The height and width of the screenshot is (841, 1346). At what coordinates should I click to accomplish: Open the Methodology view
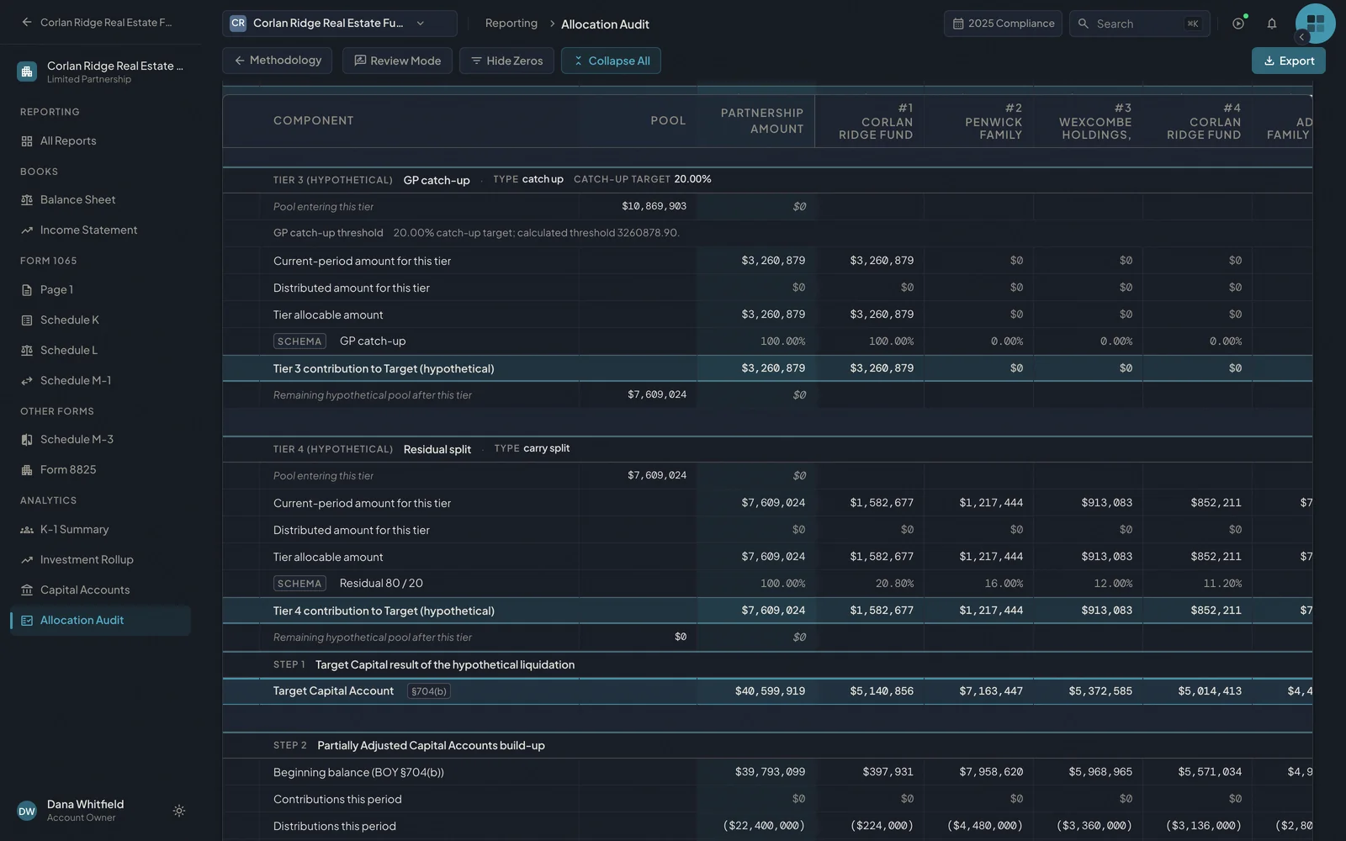(x=278, y=61)
